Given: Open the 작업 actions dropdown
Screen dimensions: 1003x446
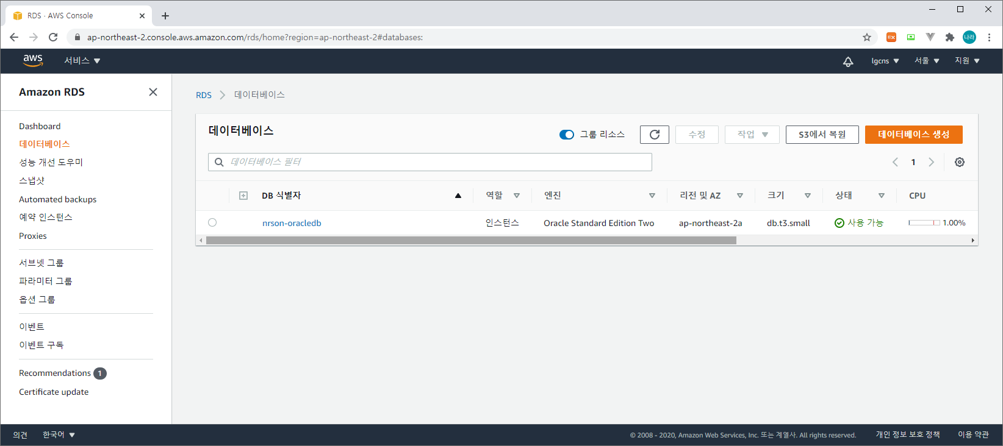Looking at the screenshot, I should pos(752,135).
